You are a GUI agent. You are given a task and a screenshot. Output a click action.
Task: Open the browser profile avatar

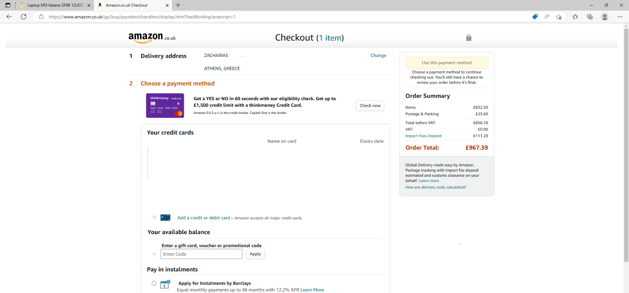(605, 16)
